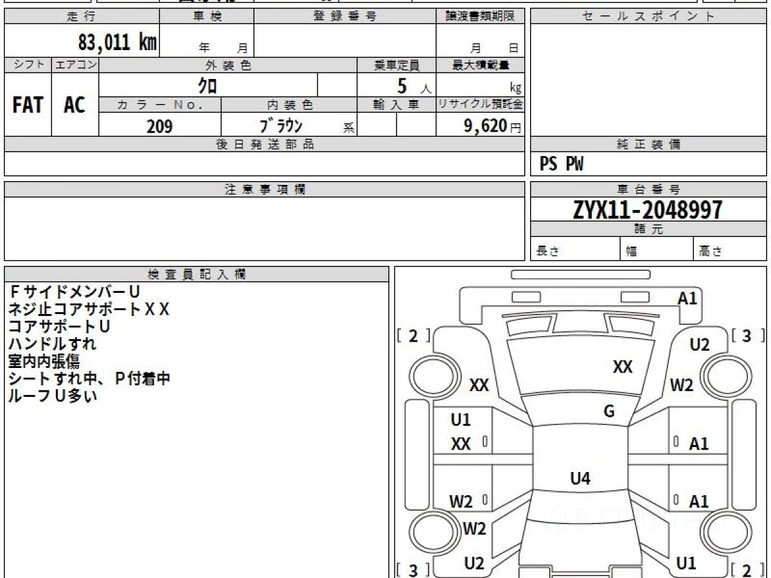Click the 走行 column header
Image resolution: width=771 pixels, height=578 pixels.
click(82, 17)
